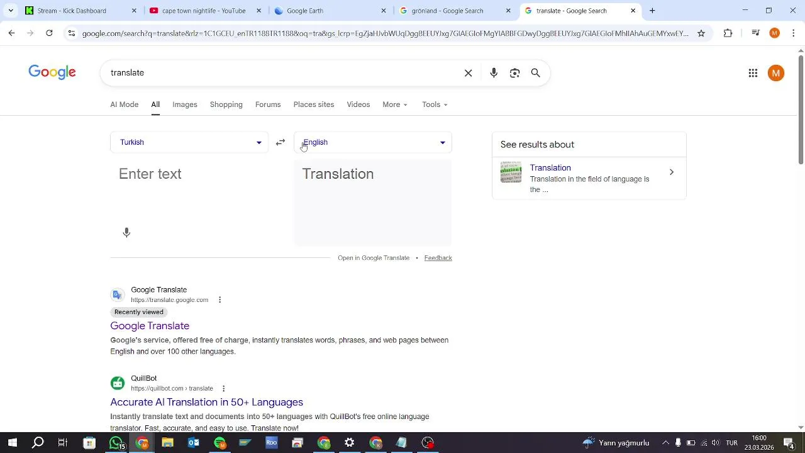Image resolution: width=805 pixels, height=453 pixels.
Task: Close the Google Earth tab
Action: point(384,11)
